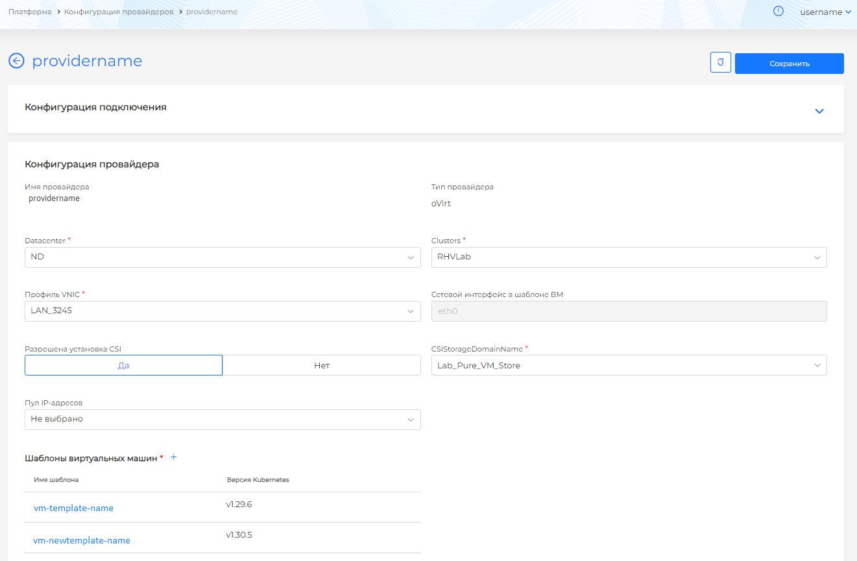Click the notification icon near username
Image resolution: width=857 pixels, height=561 pixels.
coord(779,11)
